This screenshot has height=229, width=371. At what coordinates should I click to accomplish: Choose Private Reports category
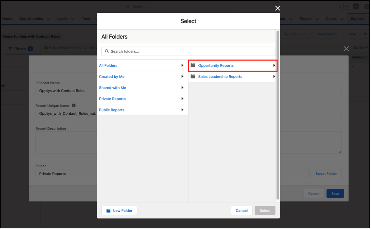112,99
